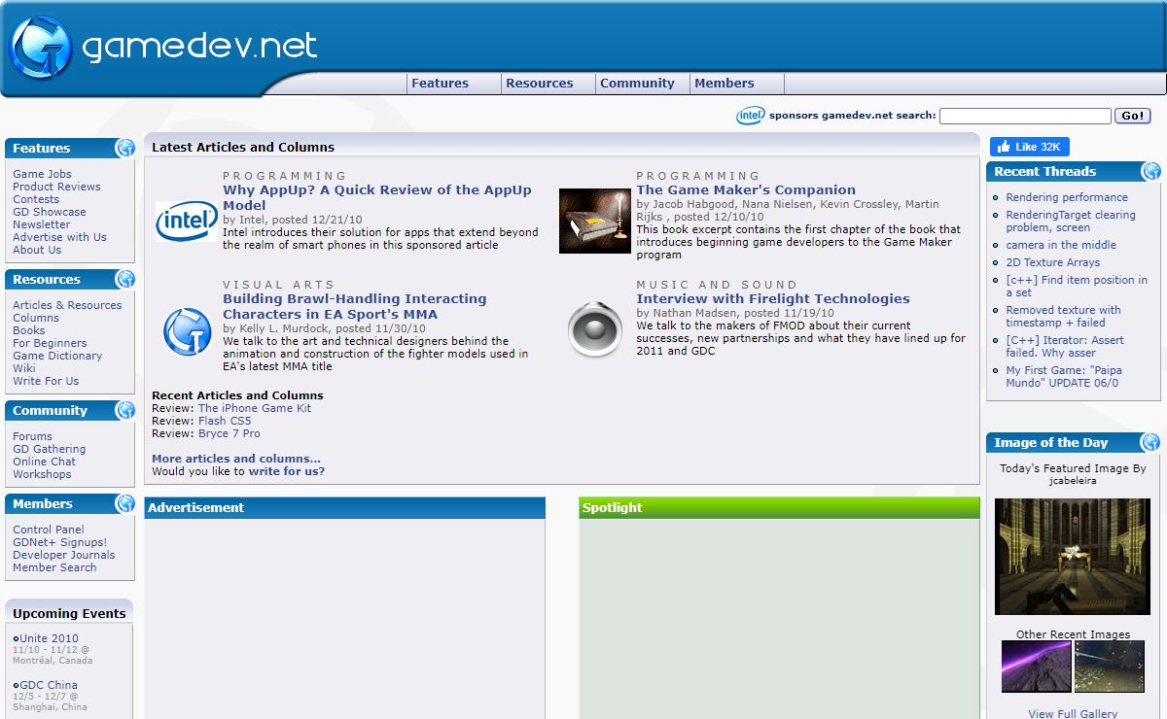The image size is (1167, 719).
Task: Open the GD Showcase link
Action: pos(50,212)
